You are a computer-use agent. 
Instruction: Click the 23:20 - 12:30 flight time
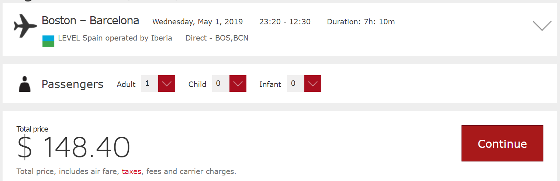coord(285,22)
